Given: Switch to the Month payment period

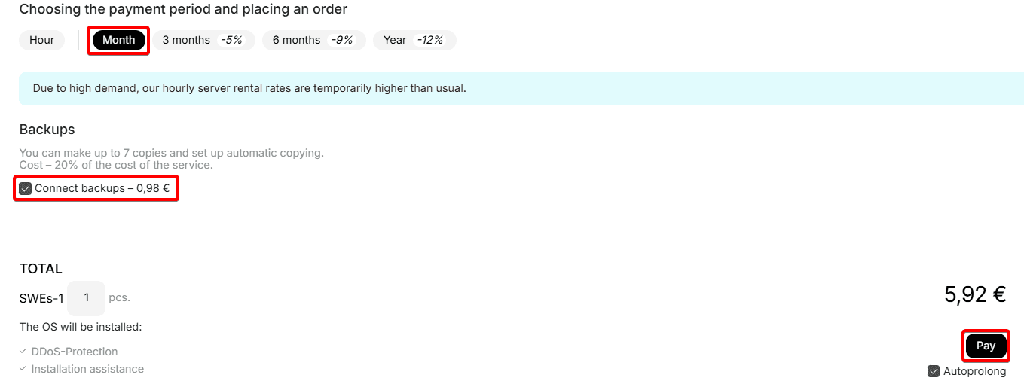Looking at the screenshot, I should coord(118,40).
